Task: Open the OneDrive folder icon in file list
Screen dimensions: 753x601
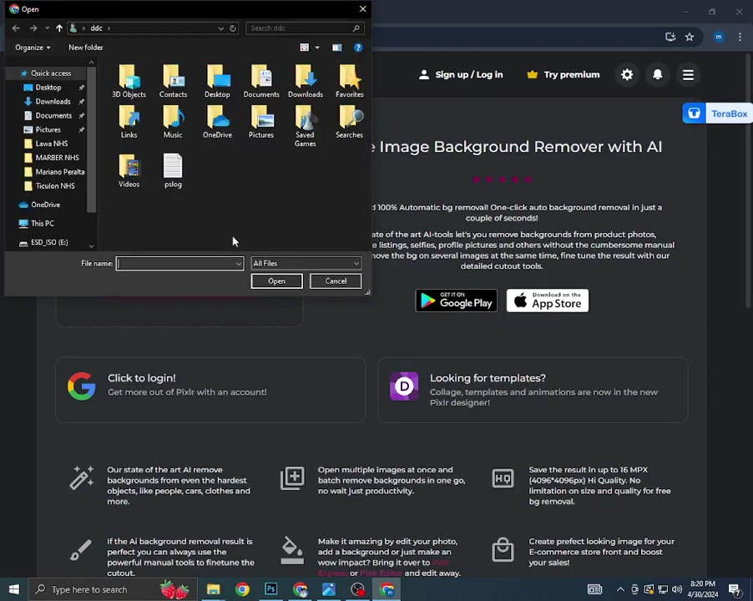Action: (218, 122)
